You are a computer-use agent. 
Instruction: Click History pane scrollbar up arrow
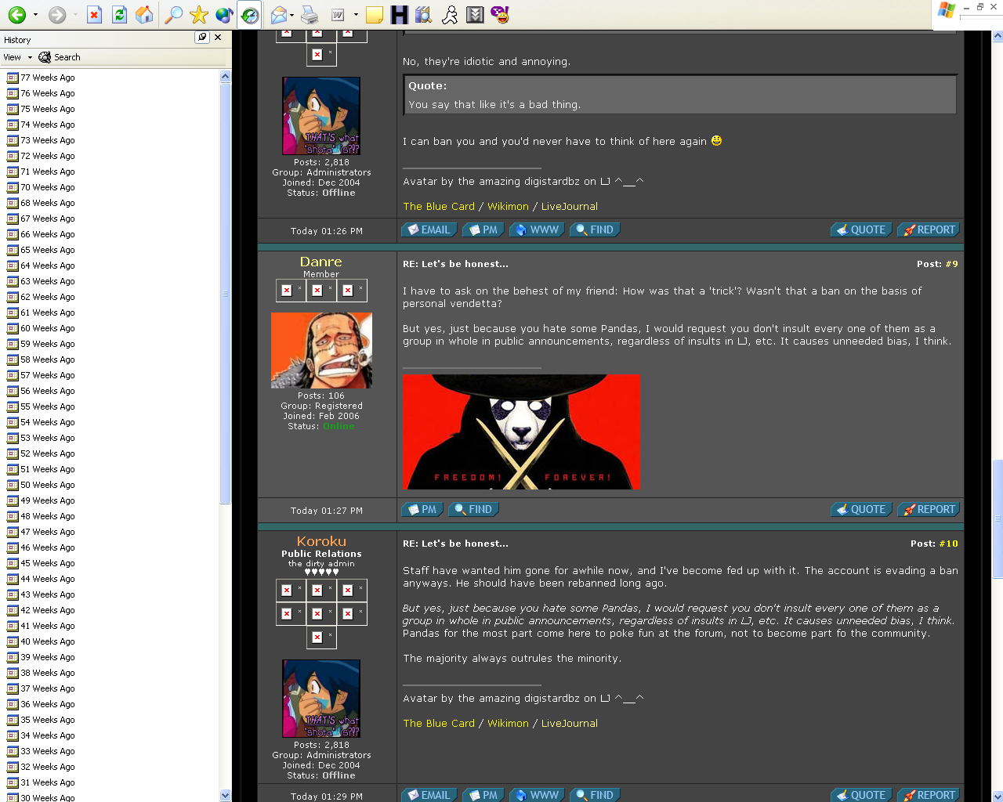pyautogui.click(x=226, y=77)
